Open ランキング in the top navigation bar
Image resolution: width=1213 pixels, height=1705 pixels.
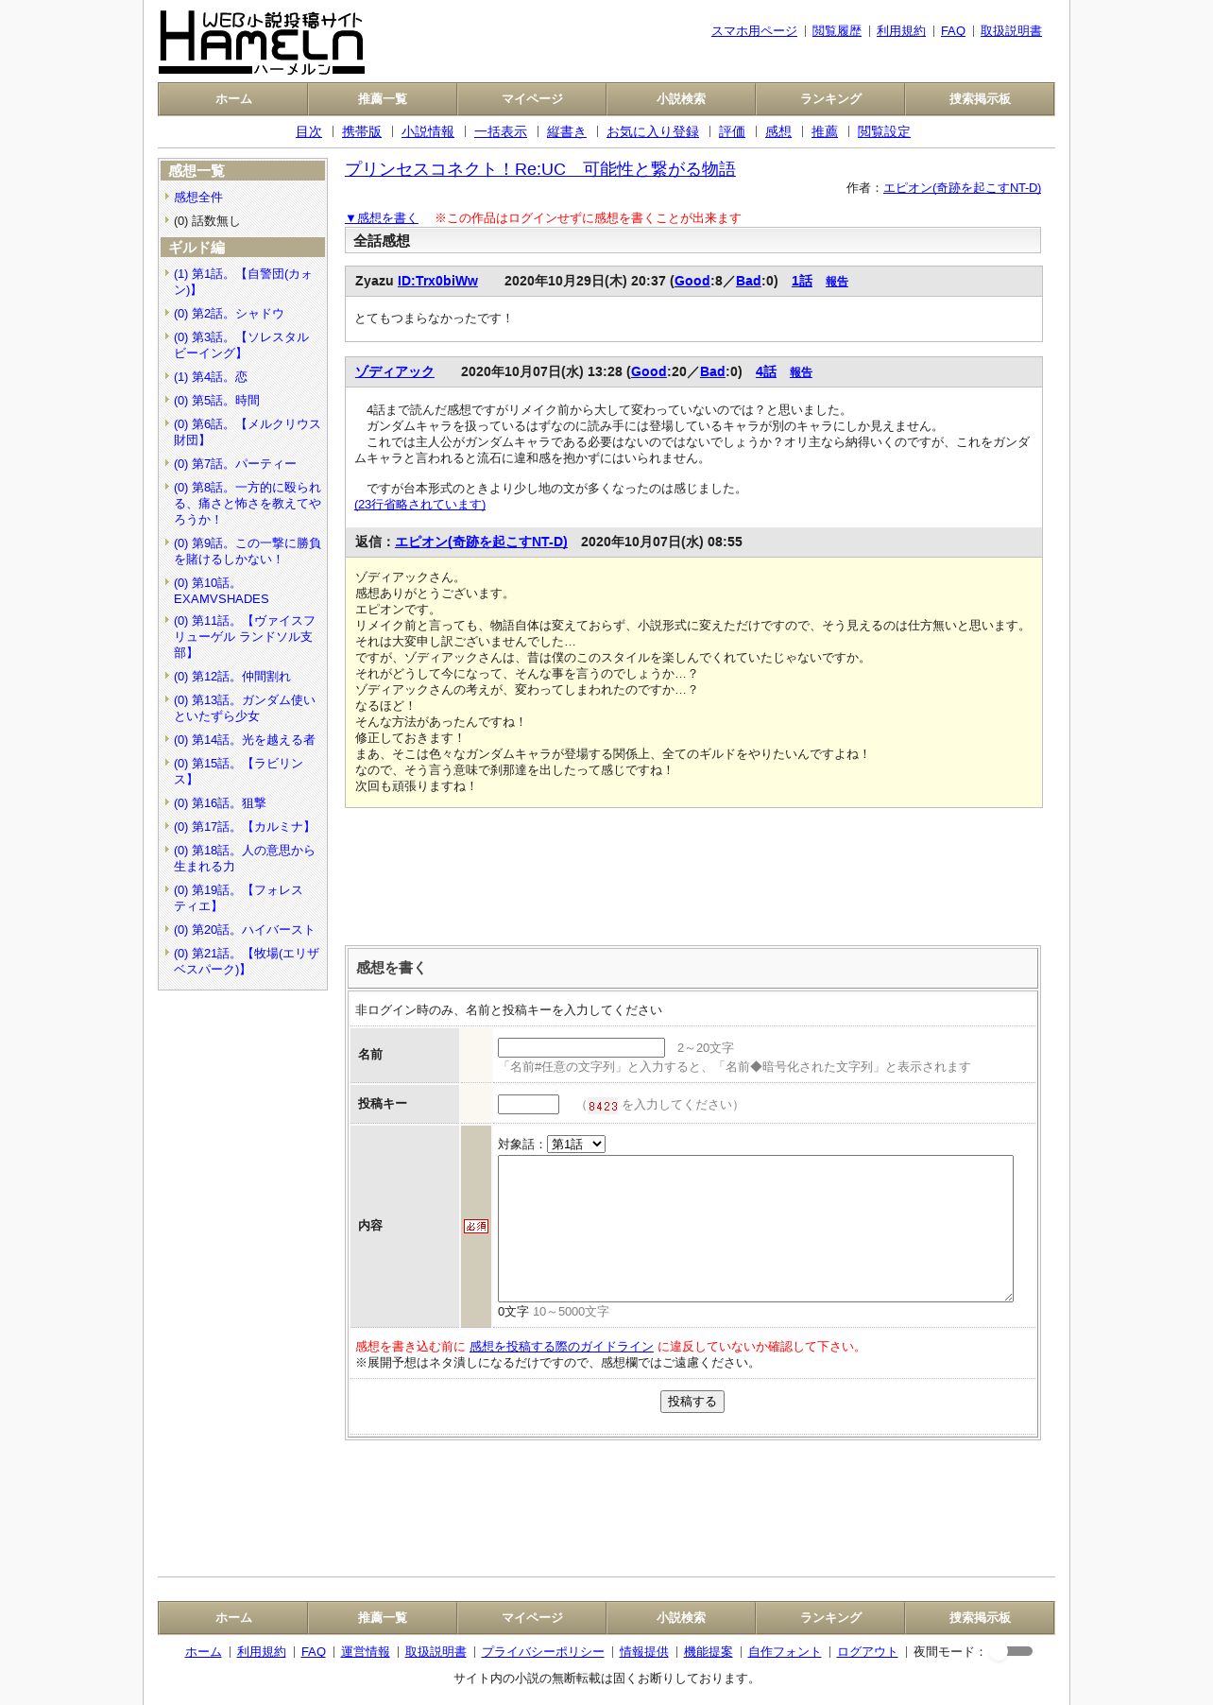click(830, 99)
